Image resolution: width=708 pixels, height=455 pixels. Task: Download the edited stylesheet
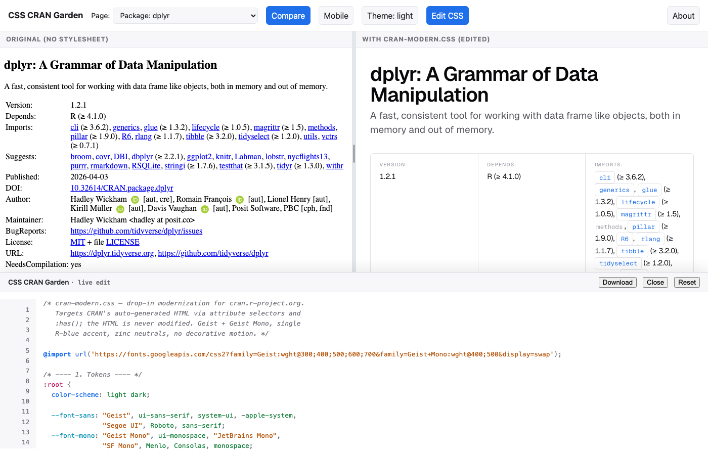click(x=617, y=282)
